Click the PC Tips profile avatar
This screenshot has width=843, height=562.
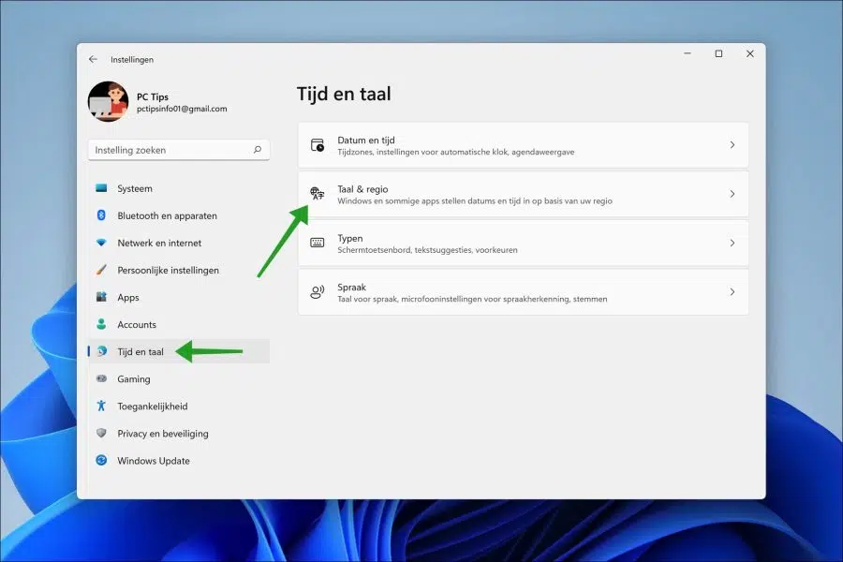click(x=108, y=102)
